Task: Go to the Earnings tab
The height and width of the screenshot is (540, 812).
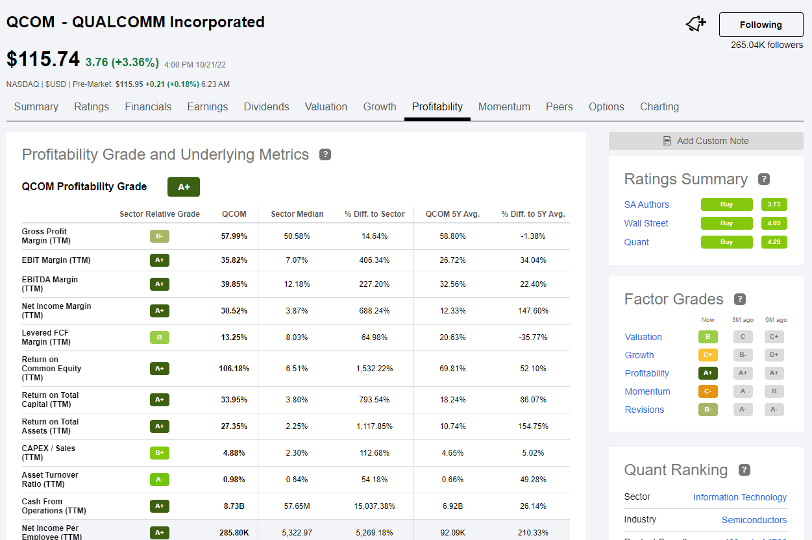Action: pyautogui.click(x=208, y=107)
